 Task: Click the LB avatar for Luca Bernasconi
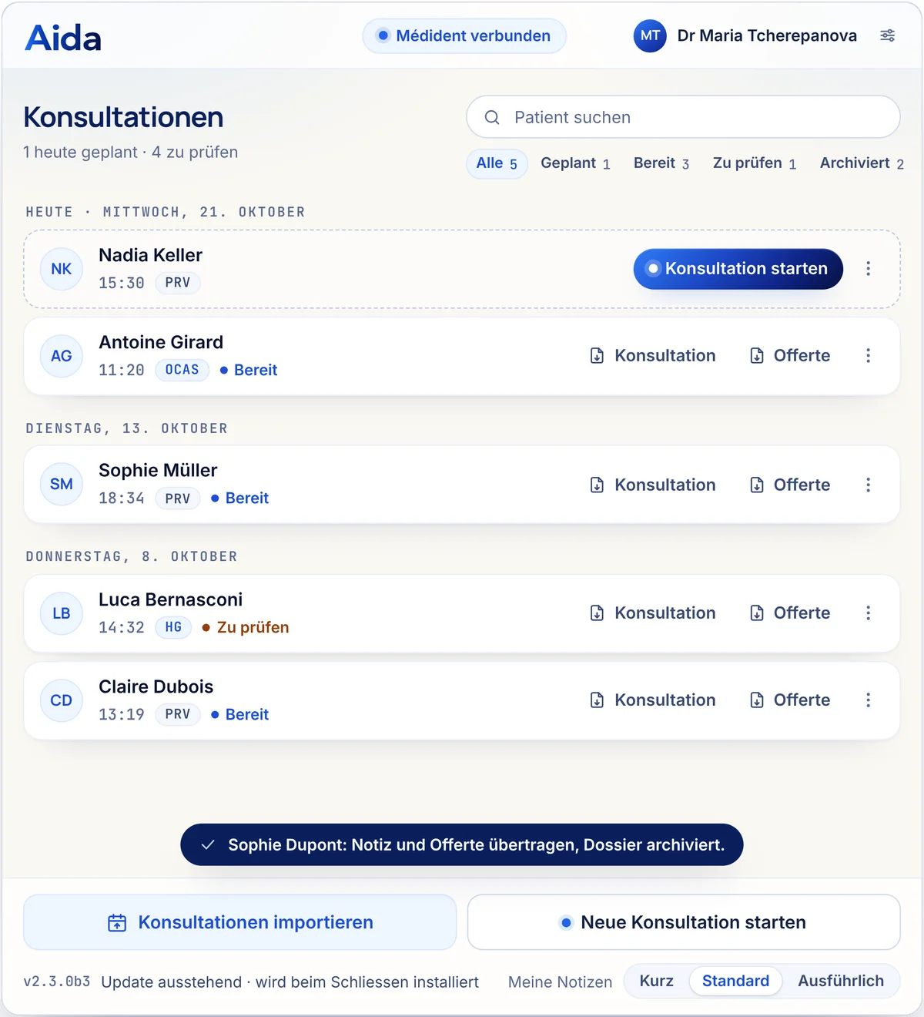[x=62, y=613]
